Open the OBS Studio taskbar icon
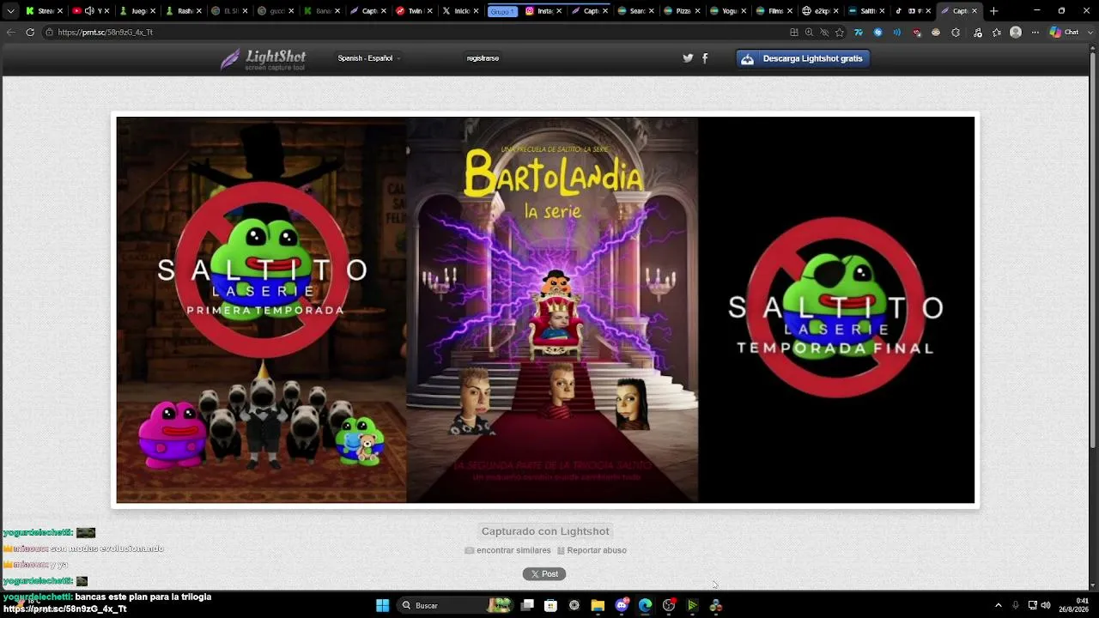Image resolution: width=1099 pixels, height=618 pixels. click(x=669, y=605)
